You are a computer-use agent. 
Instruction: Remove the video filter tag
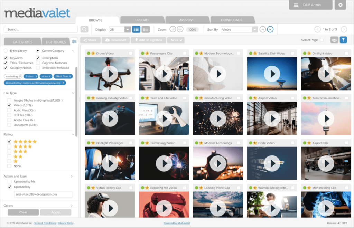(x=50, y=76)
